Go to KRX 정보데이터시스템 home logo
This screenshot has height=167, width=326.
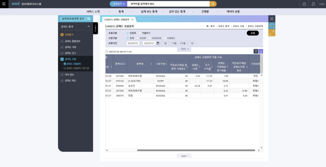click(x=26, y=4)
